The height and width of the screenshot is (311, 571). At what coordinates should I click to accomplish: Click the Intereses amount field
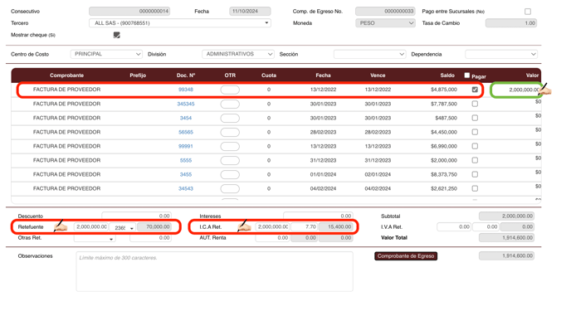pyautogui.click(x=318, y=216)
